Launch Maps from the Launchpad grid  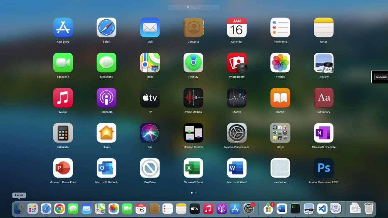(x=150, y=63)
